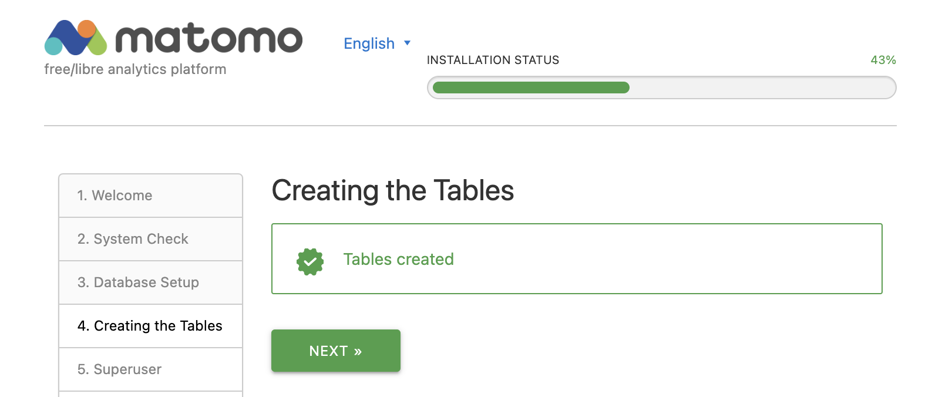Click the Tables created confirmation message
Screen dimensions: 942x397
point(399,260)
